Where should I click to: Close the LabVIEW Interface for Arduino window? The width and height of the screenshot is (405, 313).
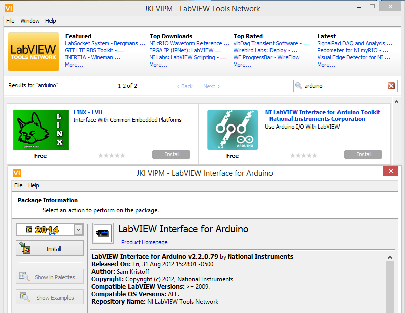click(x=390, y=171)
